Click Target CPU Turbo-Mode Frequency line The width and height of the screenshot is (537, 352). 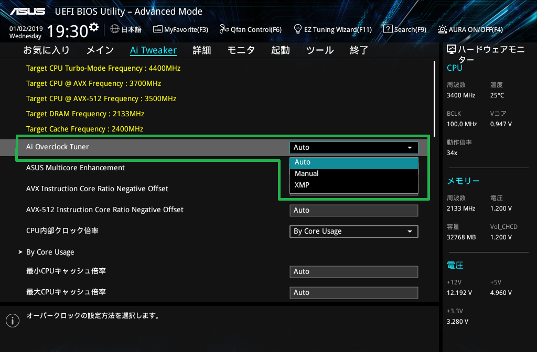pos(103,69)
